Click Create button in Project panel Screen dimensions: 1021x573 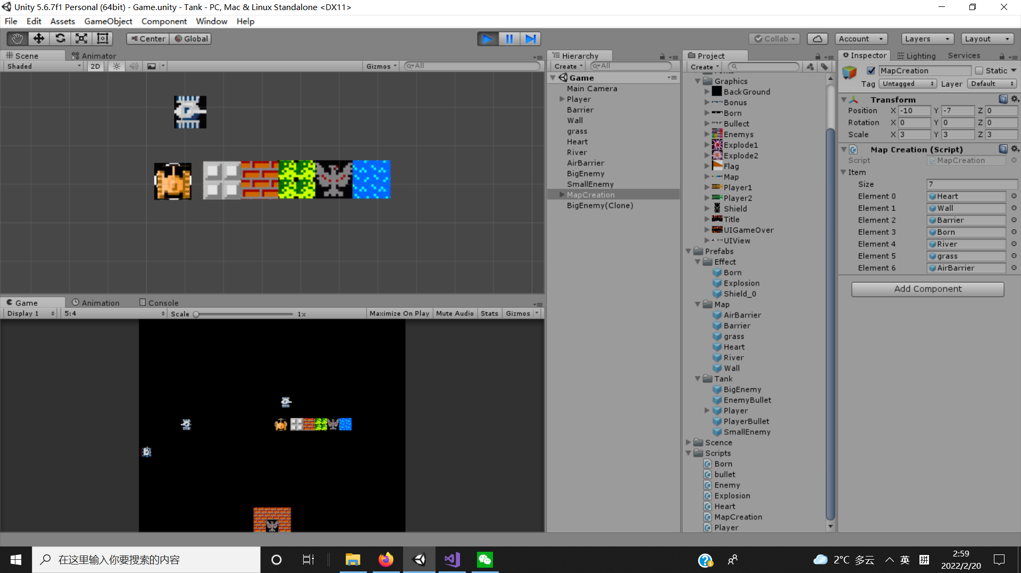point(704,67)
